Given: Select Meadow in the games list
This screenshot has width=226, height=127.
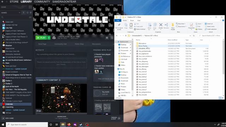Looking at the screenshot, I should [x=8, y=46].
